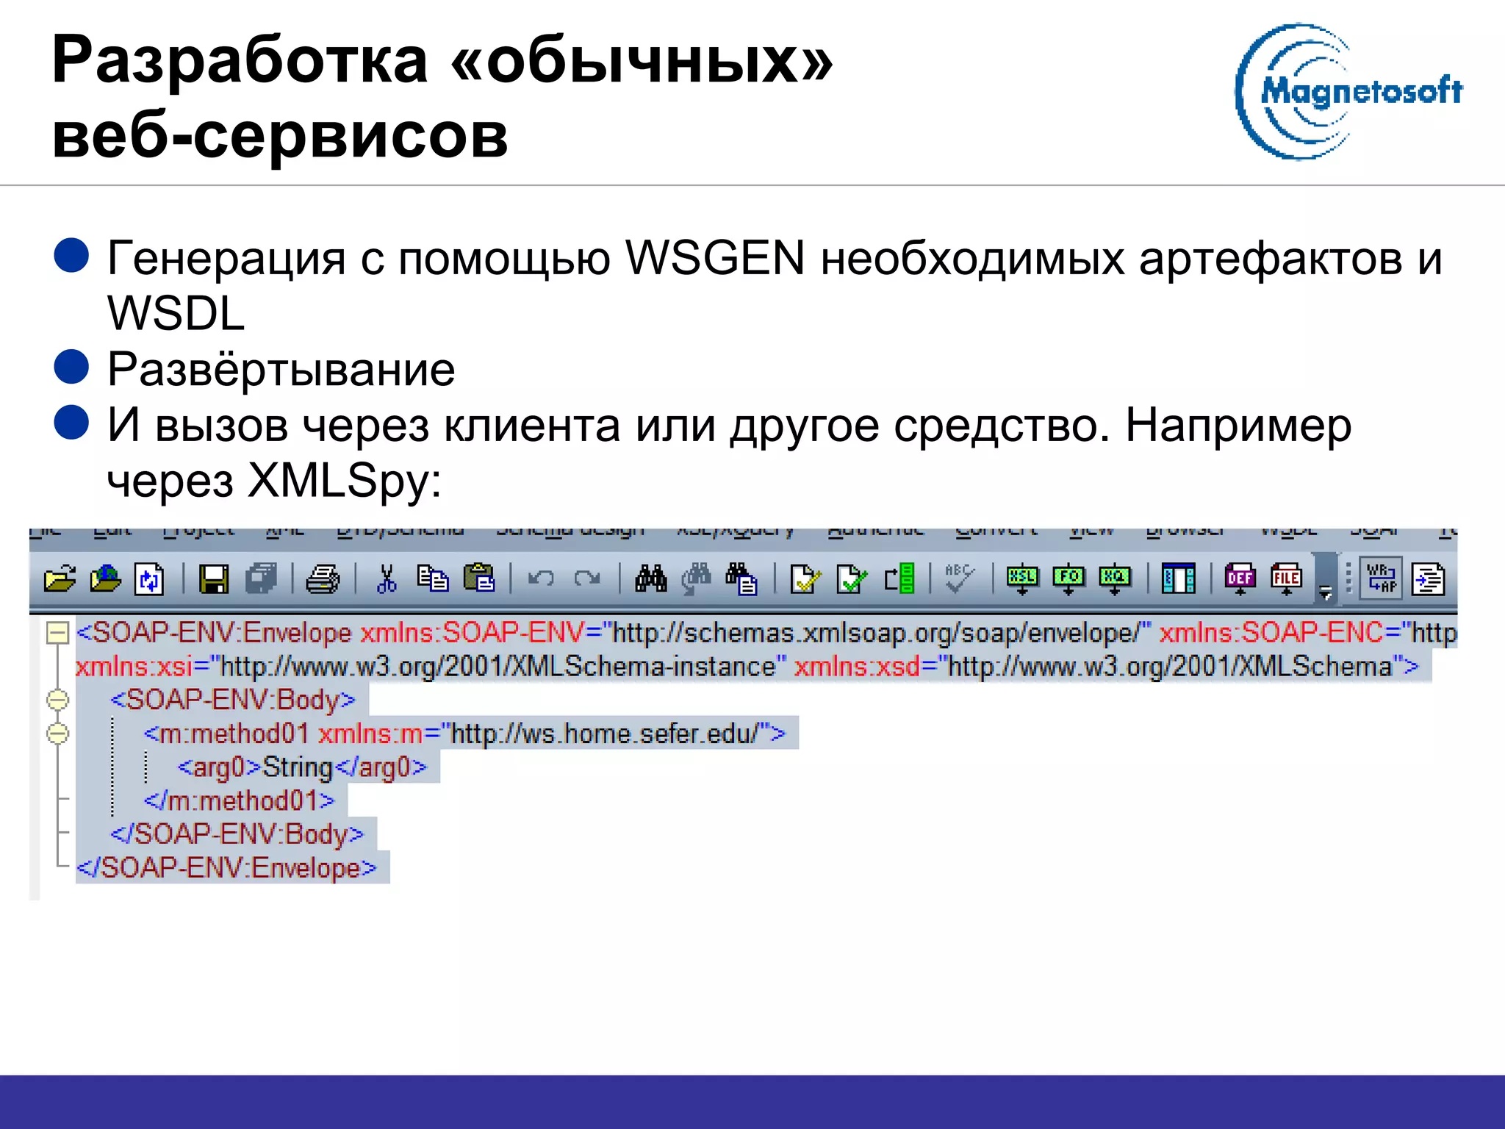Viewport: 1505px width, 1129px height.
Task: Click the Save All icon
Action: pyautogui.click(x=261, y=579)
